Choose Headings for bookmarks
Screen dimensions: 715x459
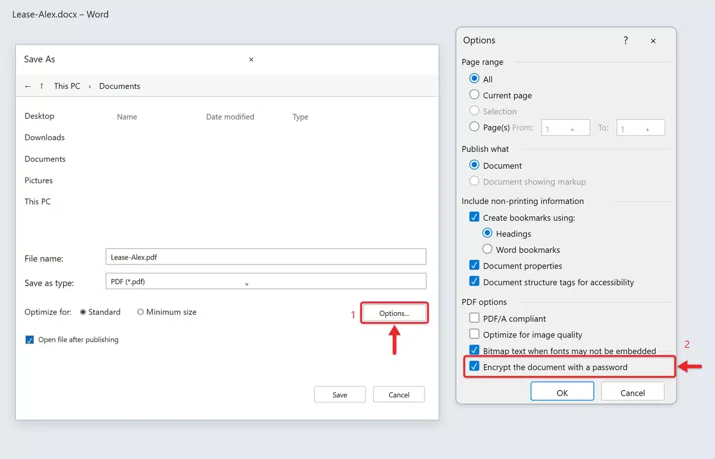(487, 233)
